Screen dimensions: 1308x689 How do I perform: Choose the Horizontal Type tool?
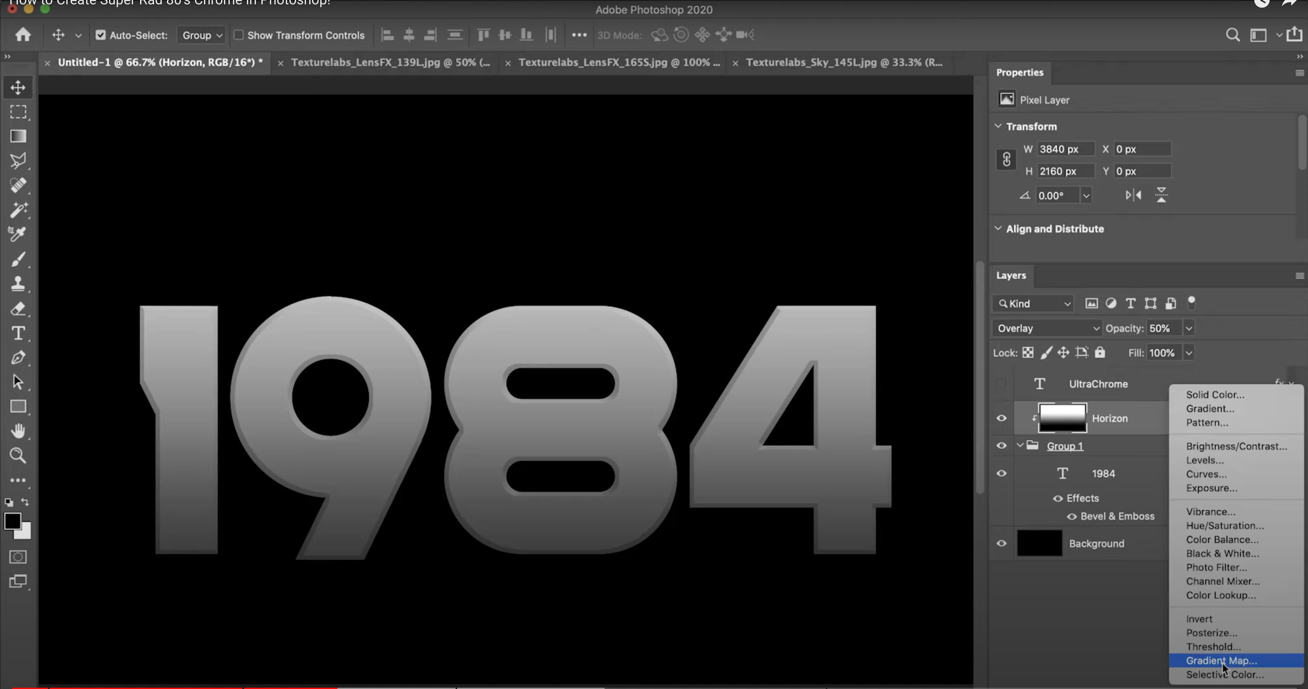[18, 333]
